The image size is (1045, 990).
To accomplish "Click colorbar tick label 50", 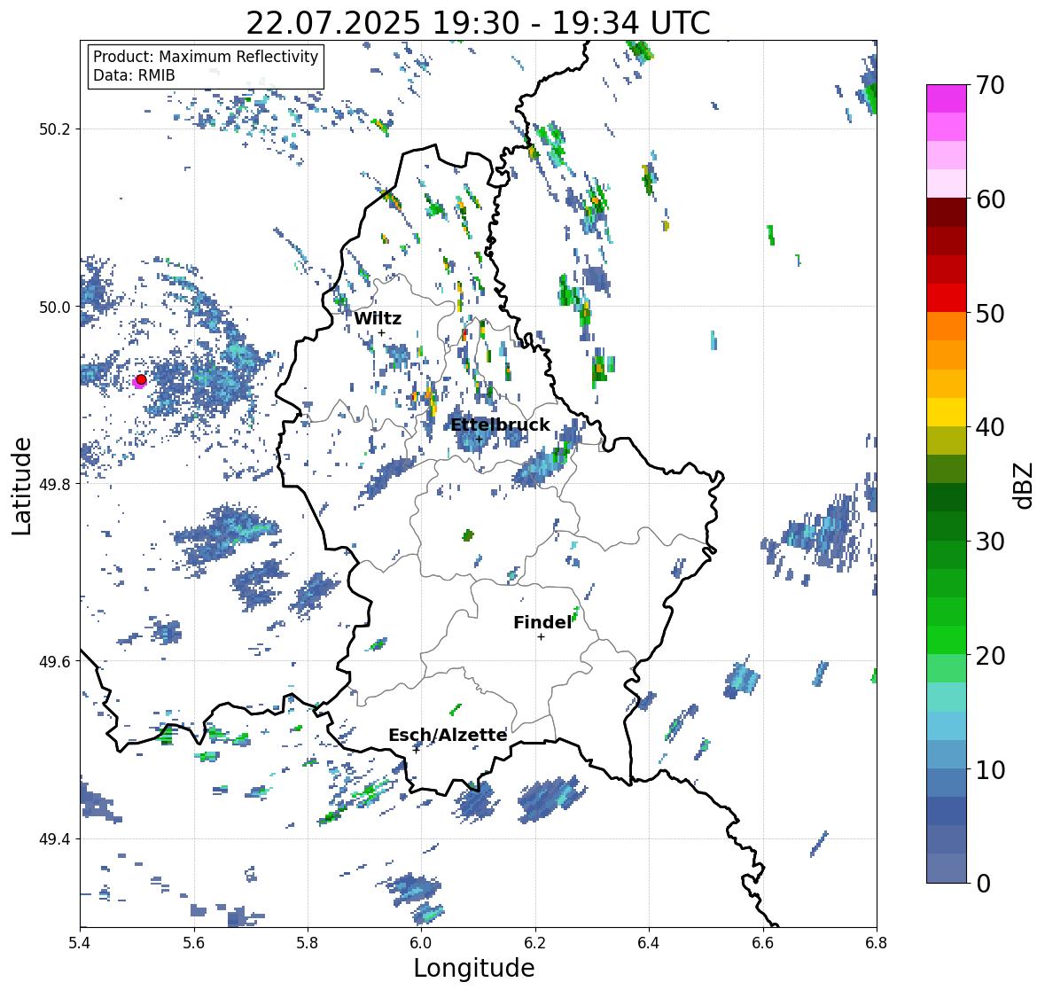I will [990, 313].
